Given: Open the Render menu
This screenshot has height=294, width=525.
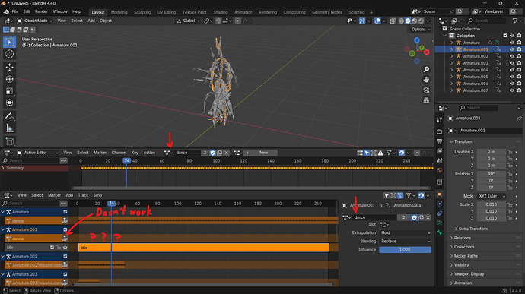Looking at the screenshot, I should click(x=42, y=11).
